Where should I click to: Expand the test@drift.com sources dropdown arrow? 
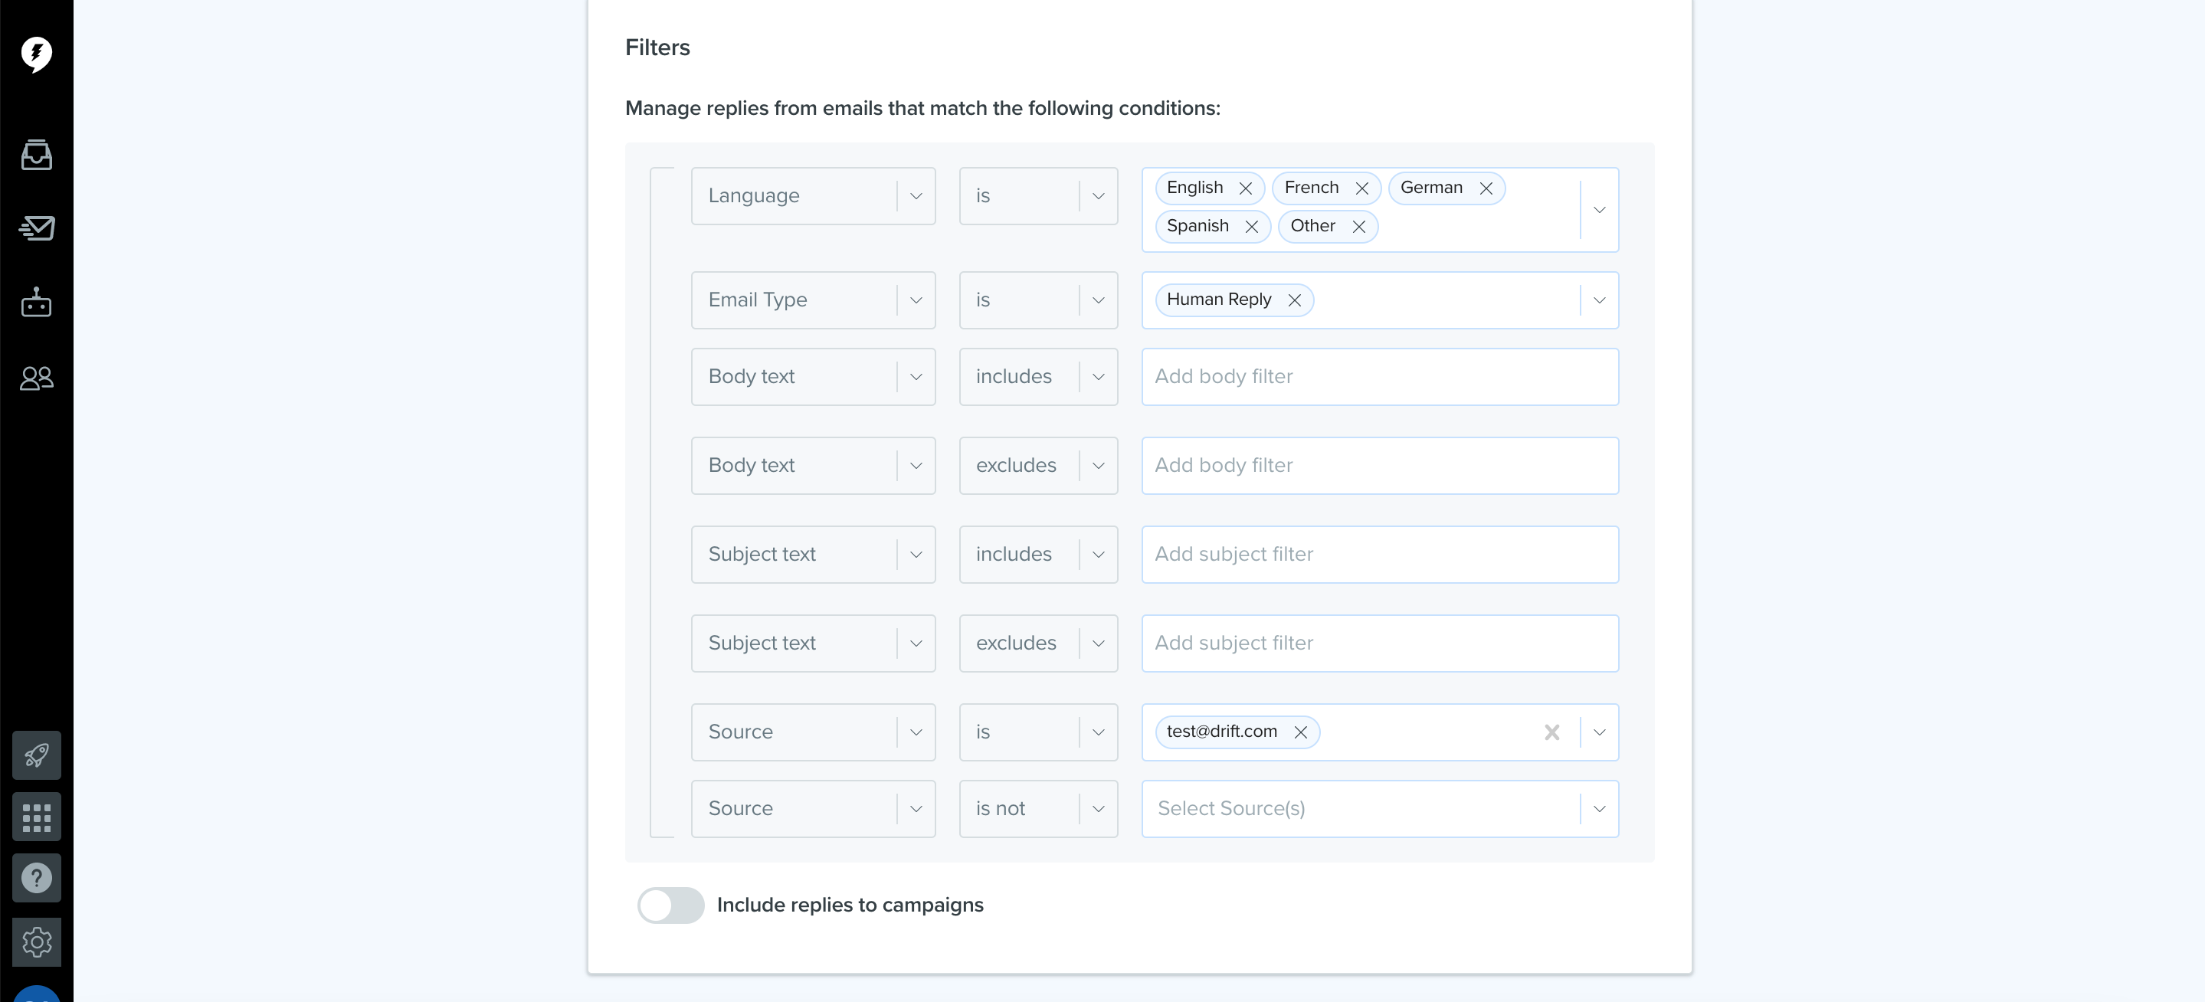point(1598,732)
